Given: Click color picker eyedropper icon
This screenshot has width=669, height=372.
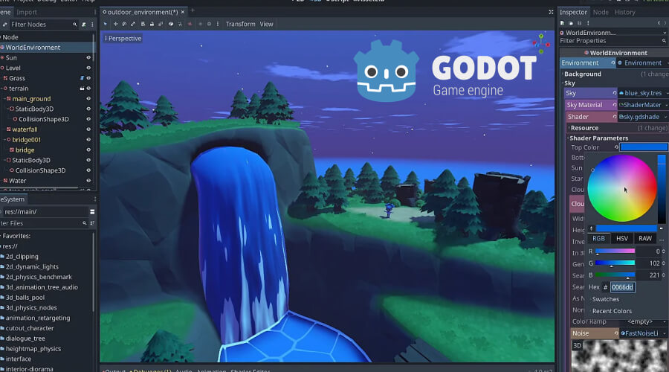Looking at the screenshot, I should pos(591,228).
